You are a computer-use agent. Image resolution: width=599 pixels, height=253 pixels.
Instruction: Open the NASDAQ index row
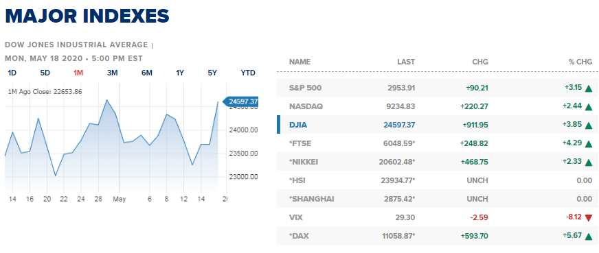[x=438, y=106]
